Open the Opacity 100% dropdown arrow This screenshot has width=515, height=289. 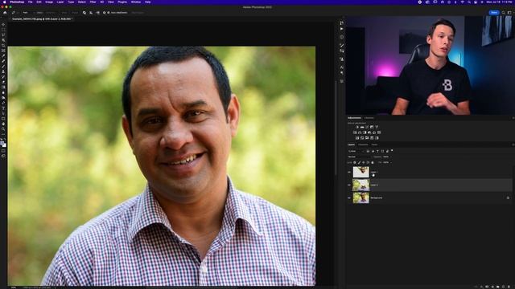pyautogui.click(x=391, y=157)
